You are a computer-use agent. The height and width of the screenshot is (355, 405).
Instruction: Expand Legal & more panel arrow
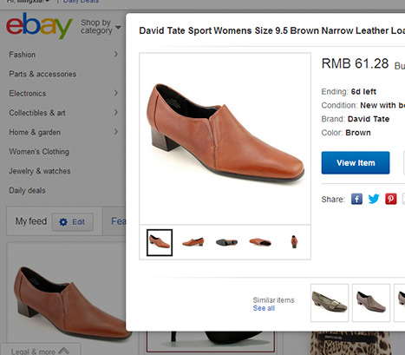click(63, 351)
